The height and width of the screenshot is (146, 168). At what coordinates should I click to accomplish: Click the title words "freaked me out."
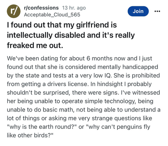point(35,45)
